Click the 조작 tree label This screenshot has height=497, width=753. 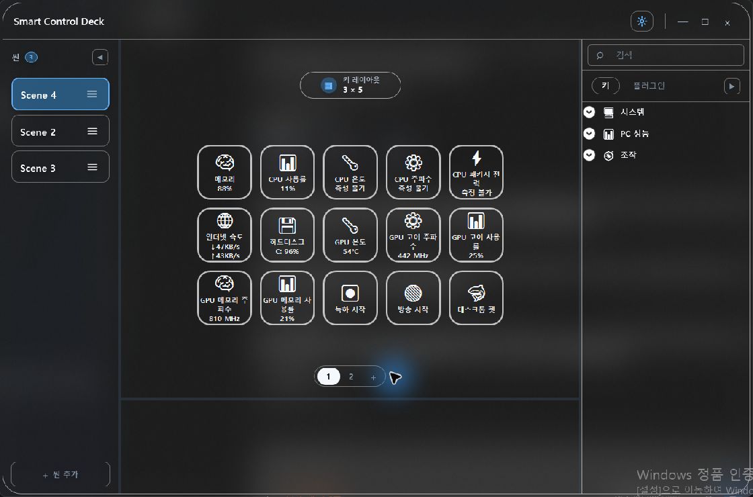pos(628,155)
